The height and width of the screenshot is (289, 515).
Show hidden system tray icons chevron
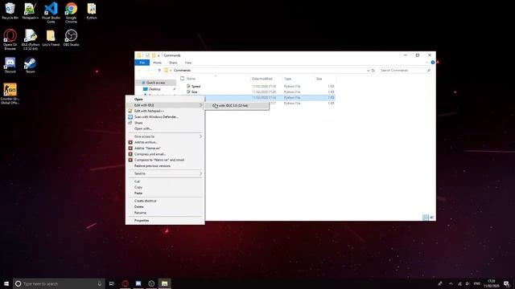pyautogui.click(x=451, y=283)
